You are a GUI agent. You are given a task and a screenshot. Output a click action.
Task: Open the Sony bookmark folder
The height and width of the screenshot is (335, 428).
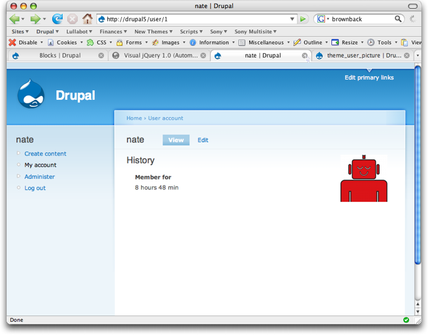218,31
